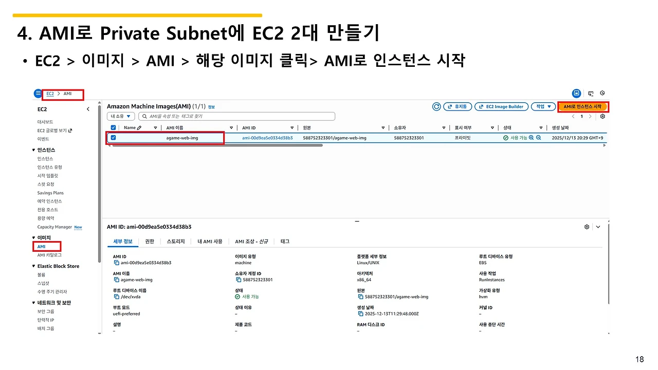This screenshot has width=658, height=370.
Task: Copy the AMI 이름 agame-web-img value
Action: [x=116, y=280]
